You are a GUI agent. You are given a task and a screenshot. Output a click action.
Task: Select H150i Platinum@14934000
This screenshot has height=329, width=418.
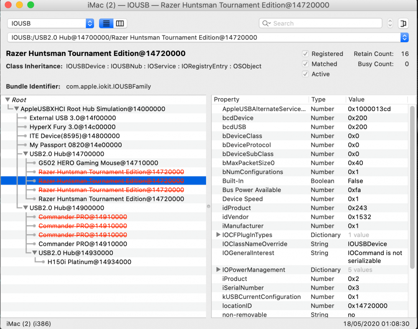click(89, 262)
